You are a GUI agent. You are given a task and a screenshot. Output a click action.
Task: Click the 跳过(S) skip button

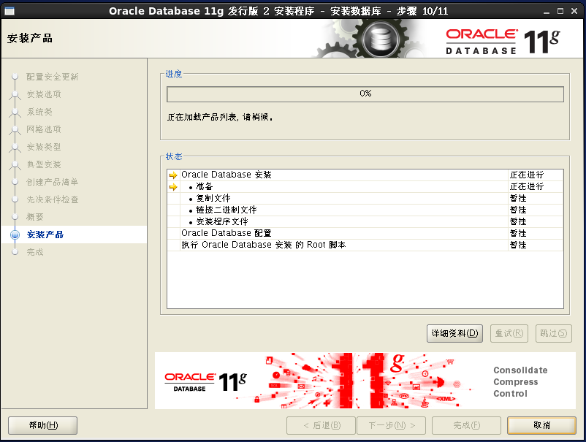click(554, 333)
